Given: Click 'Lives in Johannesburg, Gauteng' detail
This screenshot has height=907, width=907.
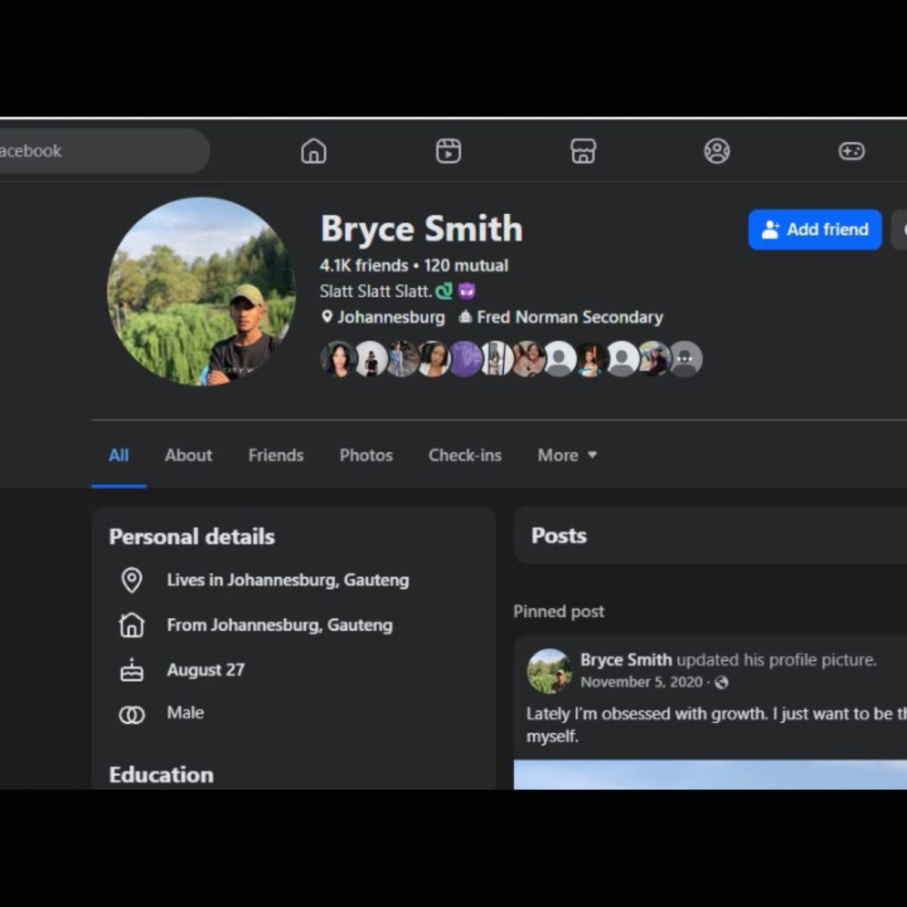Looking at the screenshot, I should [288, 580].
